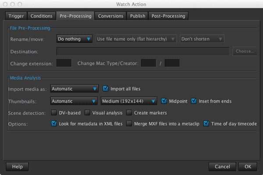This screenshot has width=263, height=175.
Task: Enable DV-based scene detection
Action: click(x=53, y=113)
